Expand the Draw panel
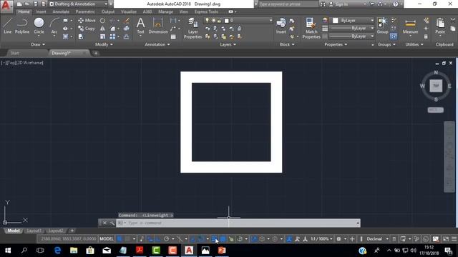The width and height of the screenshot is (458, 257). click(38, 44)
